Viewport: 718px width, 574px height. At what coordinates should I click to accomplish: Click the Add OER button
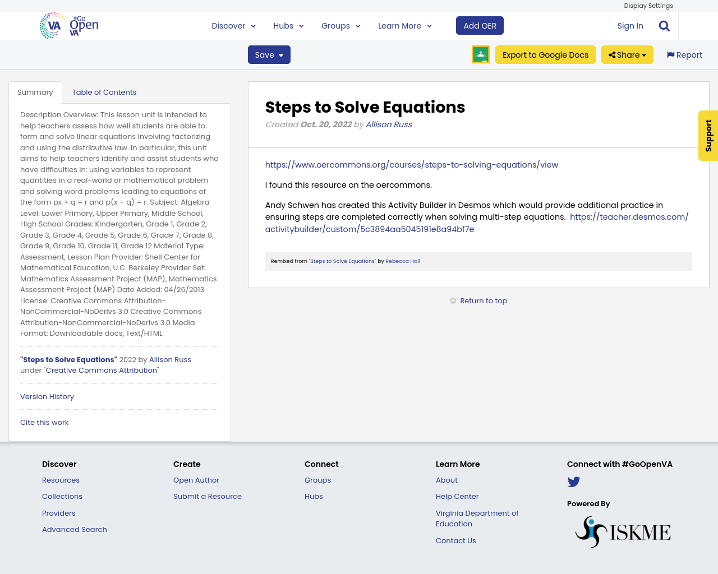click(479, 25)
